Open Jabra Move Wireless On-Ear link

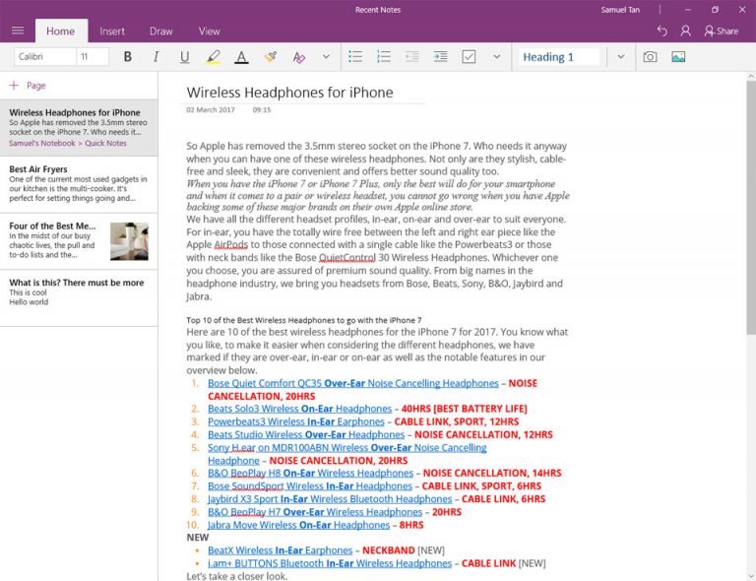(298, 525)
